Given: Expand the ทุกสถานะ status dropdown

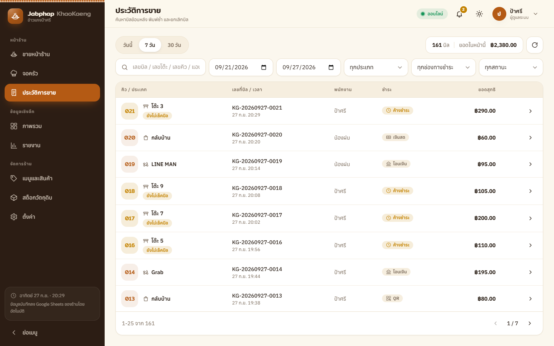Looking at the screenshot, I should click(x=511, y=67).
